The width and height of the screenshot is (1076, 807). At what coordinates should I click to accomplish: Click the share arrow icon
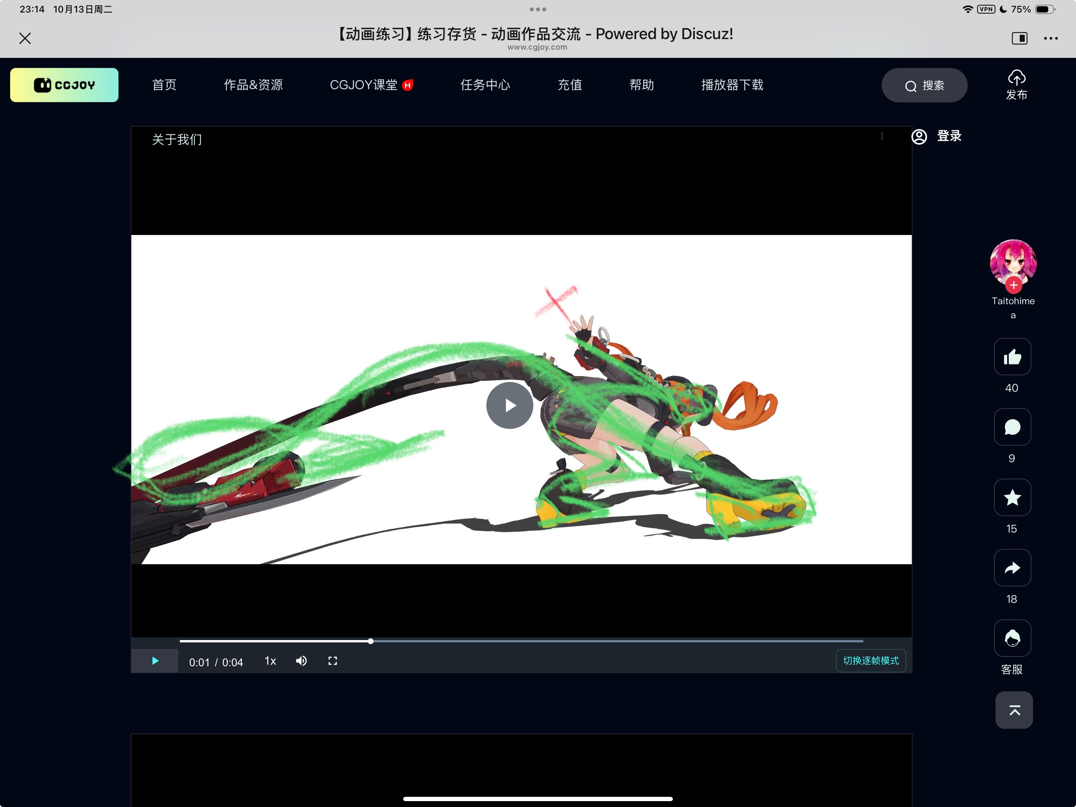tap(1012, 568)
